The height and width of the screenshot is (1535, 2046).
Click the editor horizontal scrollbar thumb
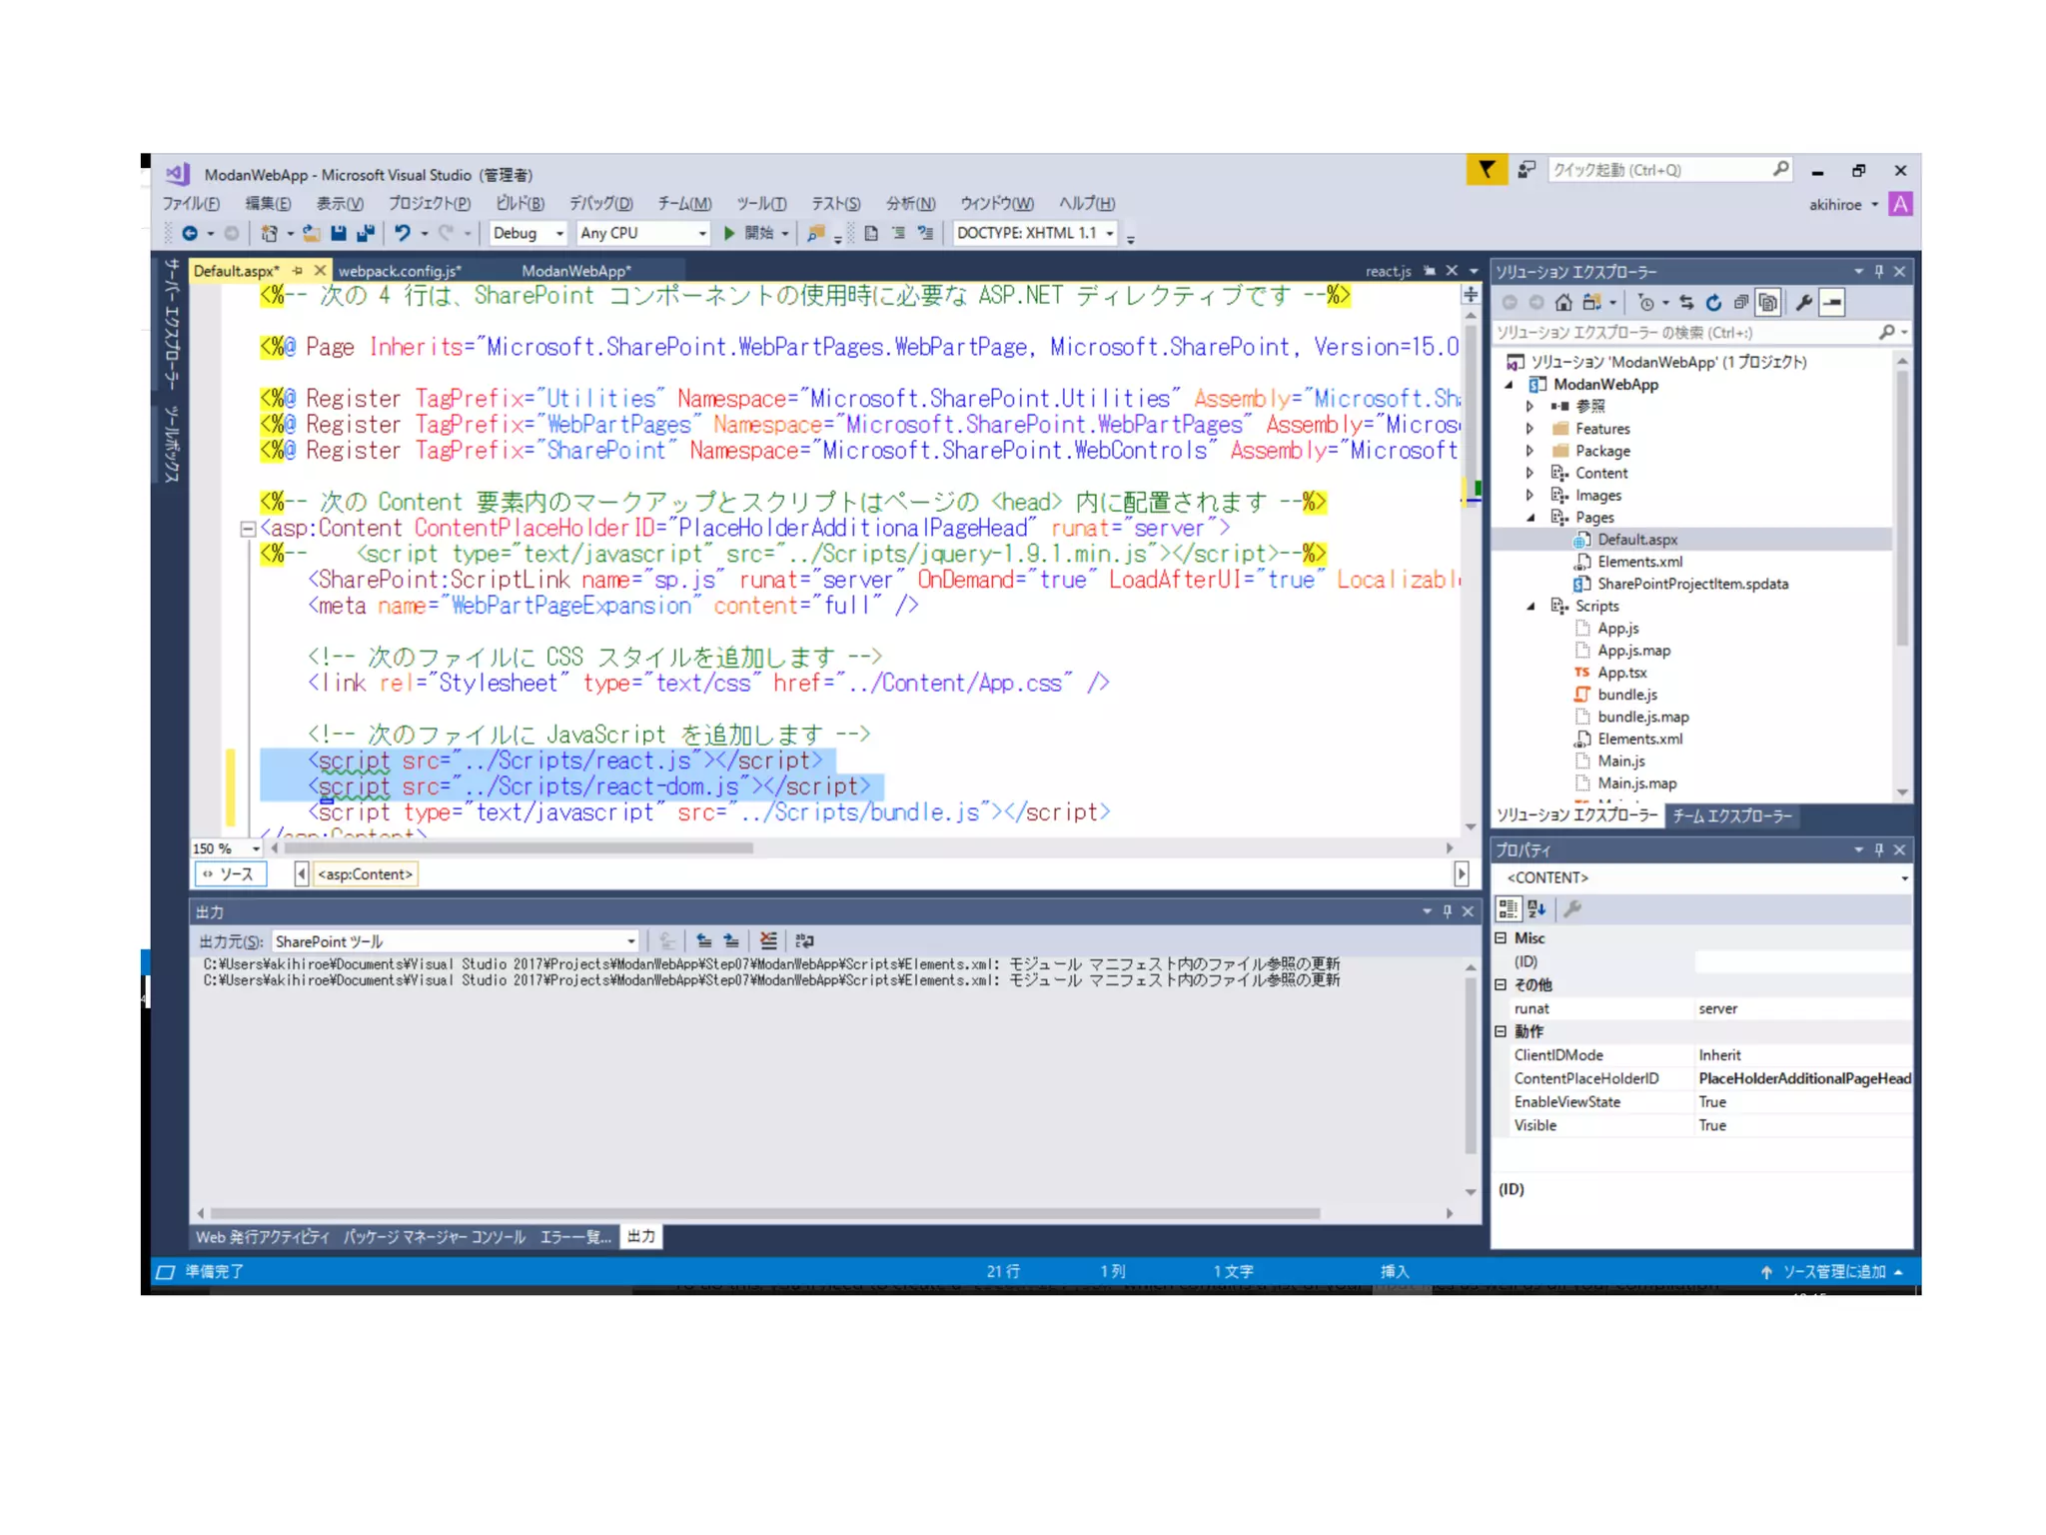point(519,848)
